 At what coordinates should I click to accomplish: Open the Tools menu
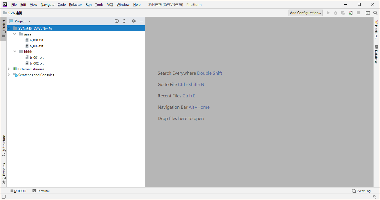tap(99, 5)
